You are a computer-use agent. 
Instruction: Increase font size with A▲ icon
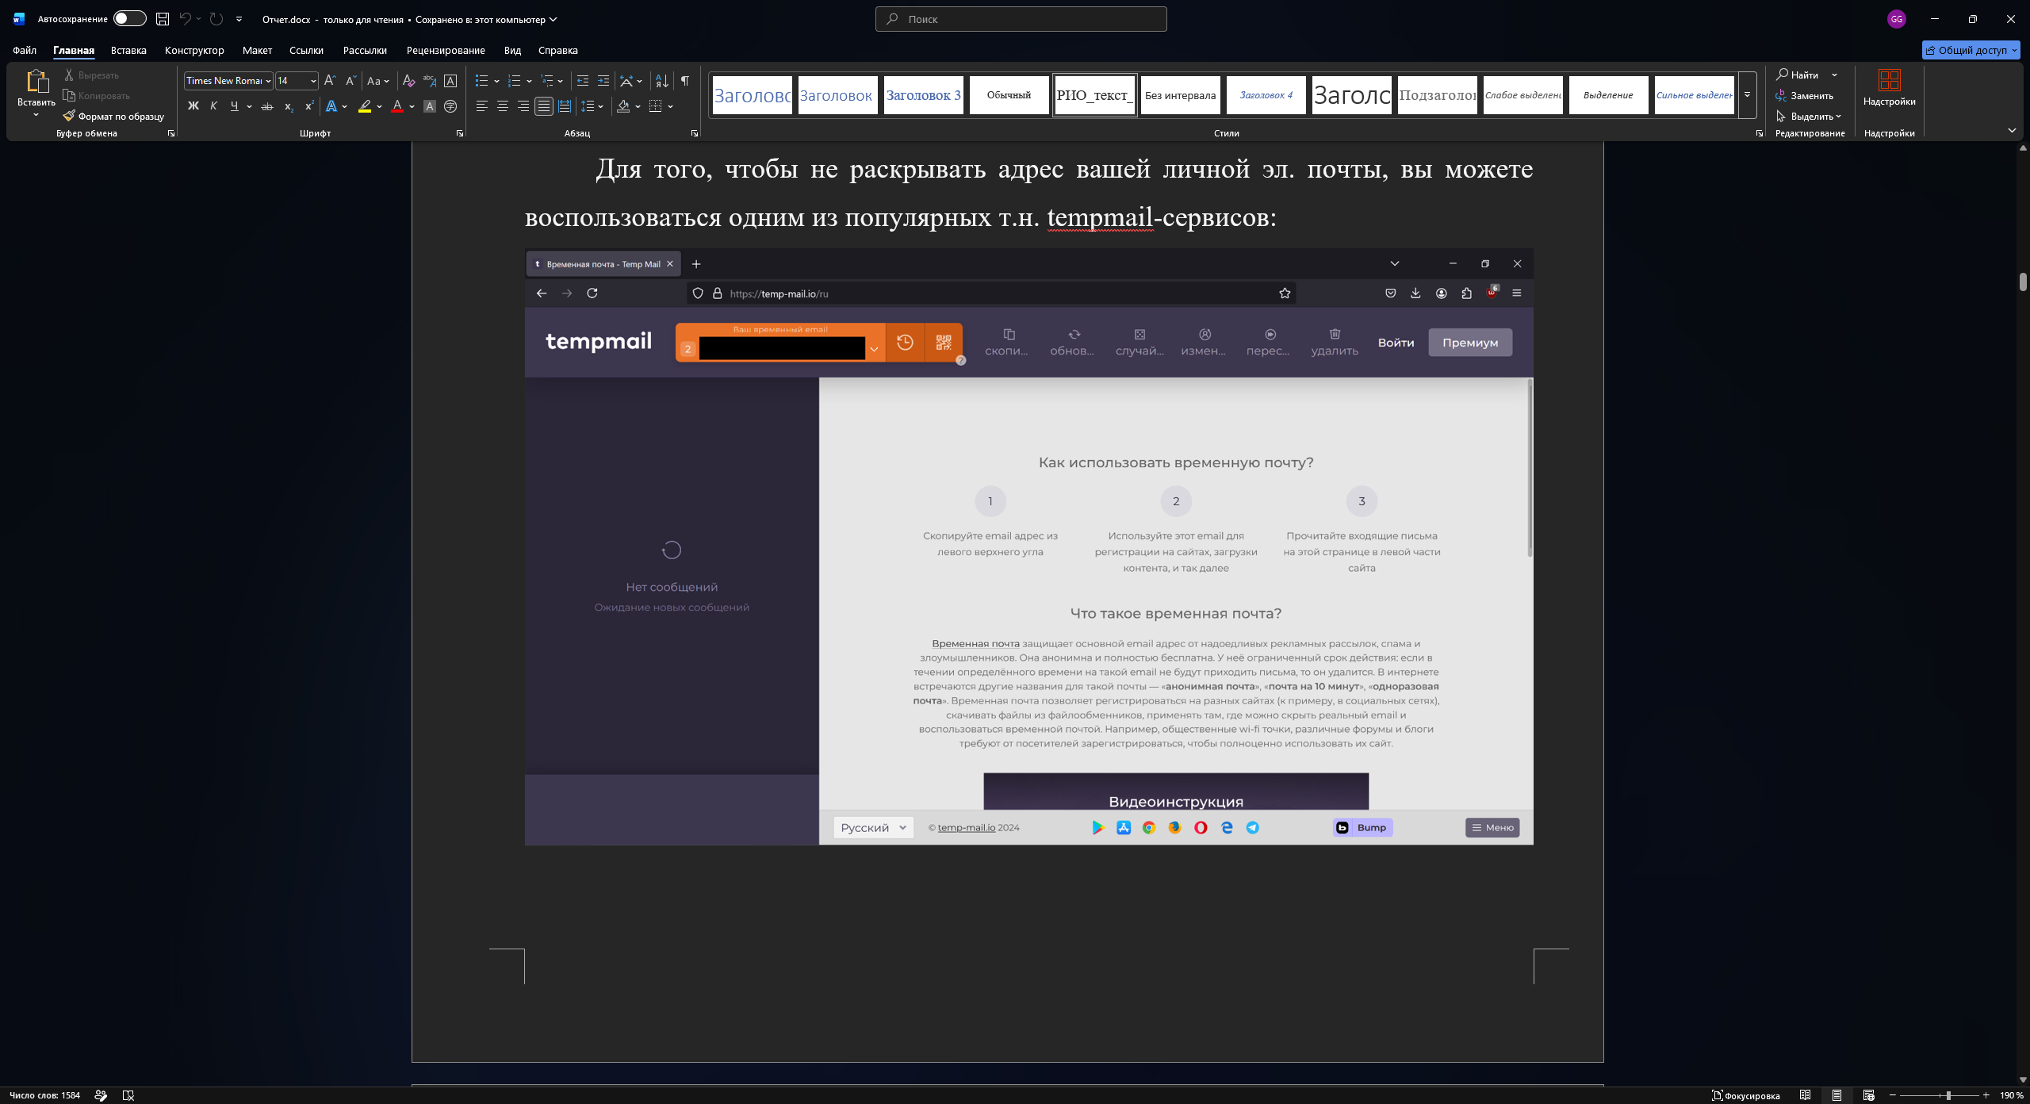[x=330, y=81]
